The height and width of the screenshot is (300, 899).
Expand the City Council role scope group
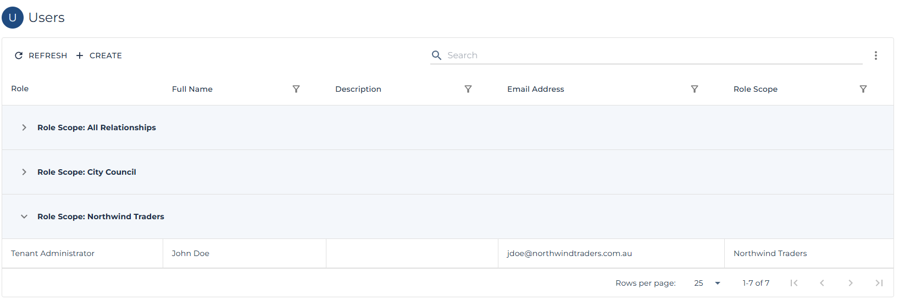(x=24, y=172)
